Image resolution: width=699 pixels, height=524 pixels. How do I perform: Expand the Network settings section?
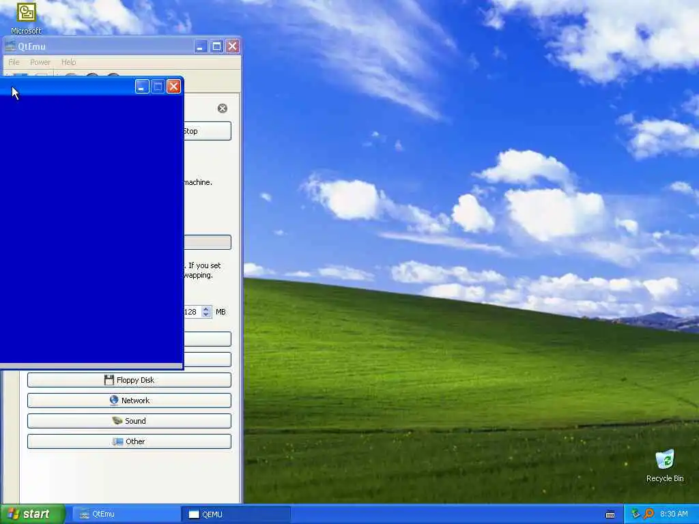click(x=129, y=401)
